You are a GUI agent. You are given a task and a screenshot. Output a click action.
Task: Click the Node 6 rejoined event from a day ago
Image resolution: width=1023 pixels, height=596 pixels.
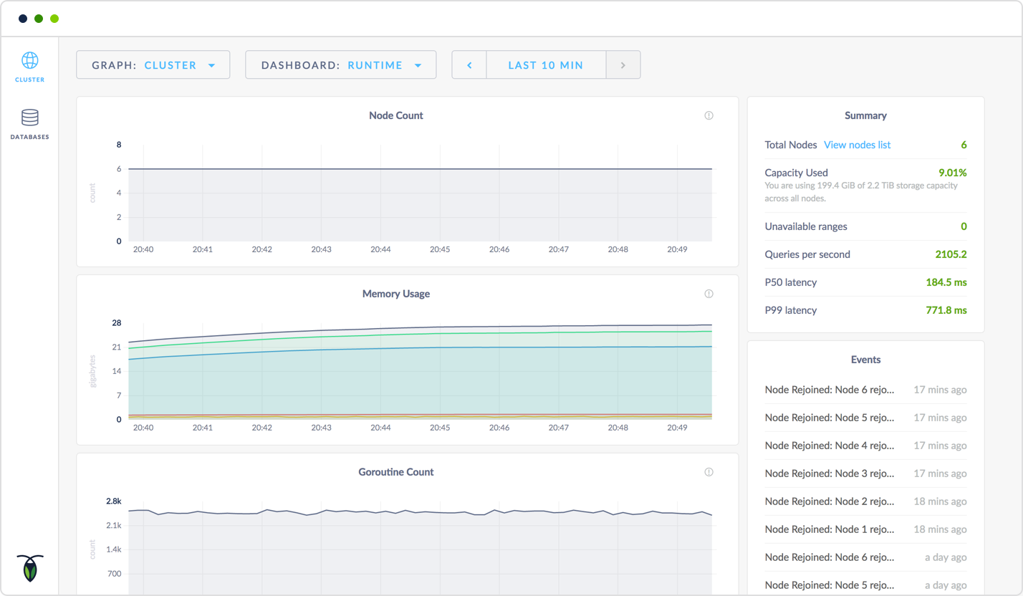tap(830, 557)
